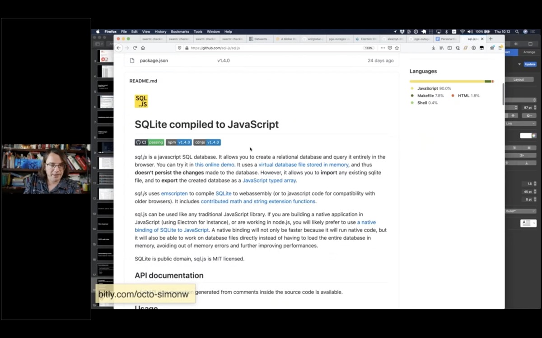The height and width of the screenshot is (338, 542).
Task: Click the cdnjs v1.4.0 badge
Action: (207, 142)
